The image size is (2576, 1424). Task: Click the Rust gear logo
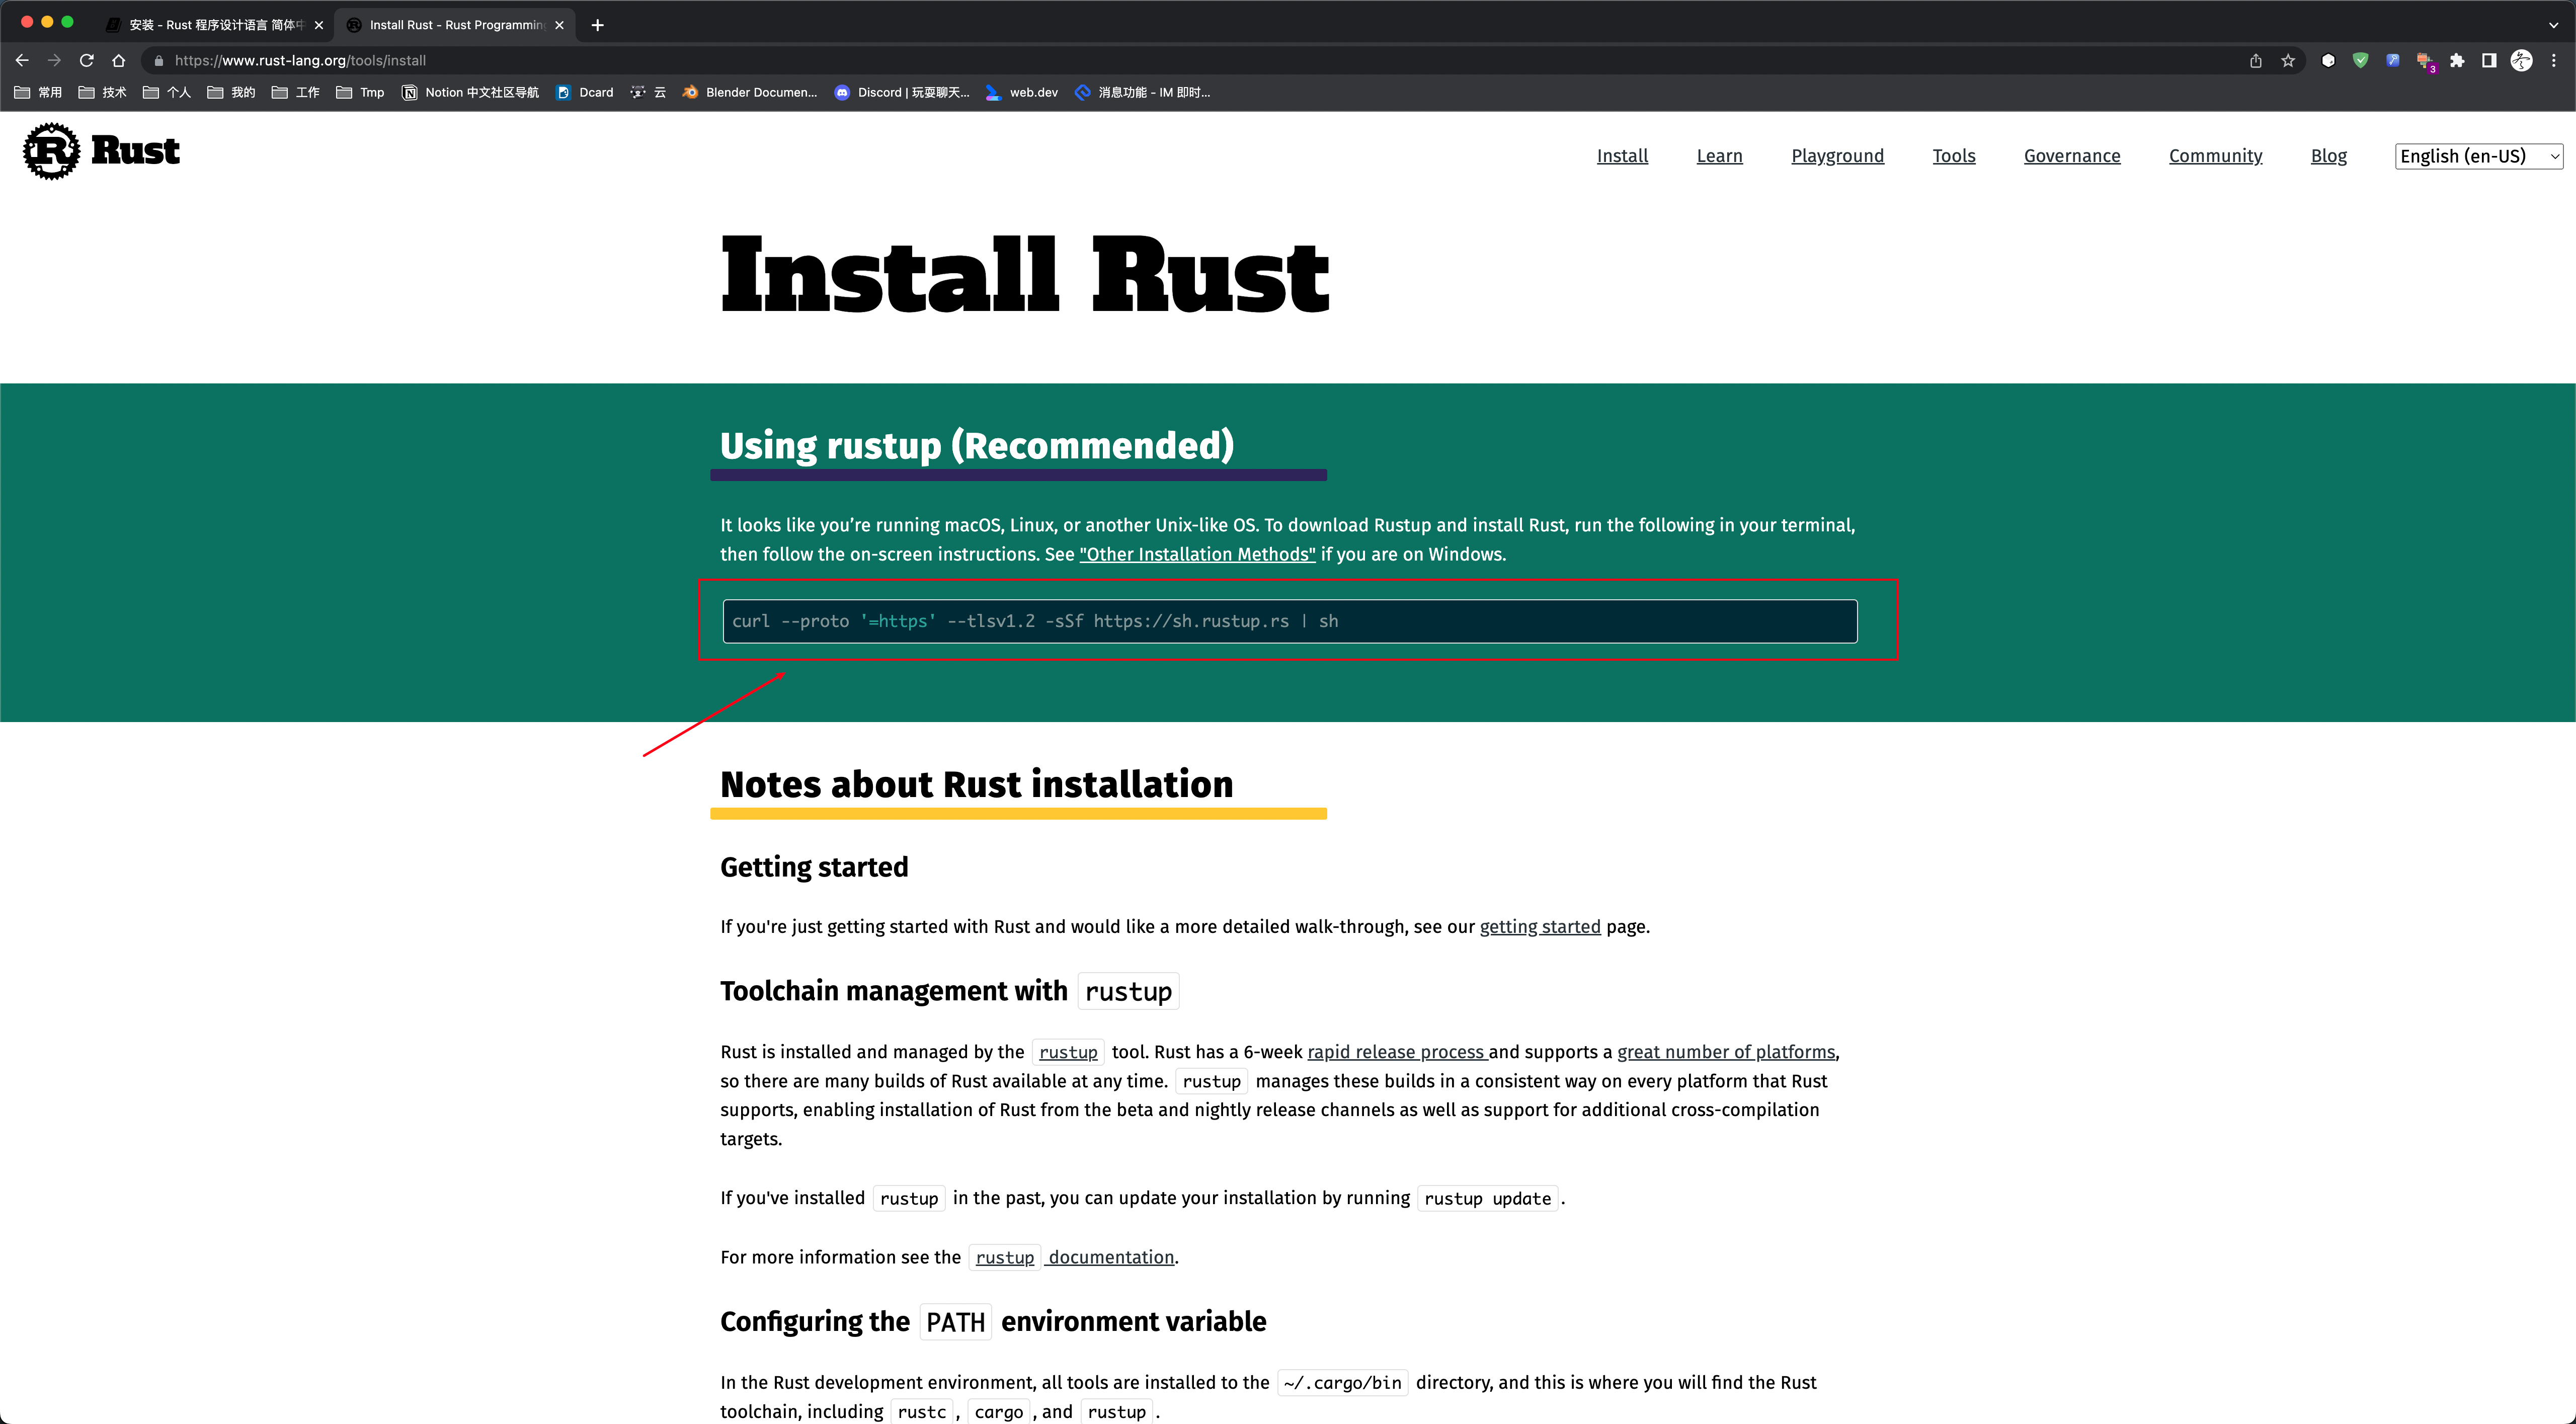point(52,151)
